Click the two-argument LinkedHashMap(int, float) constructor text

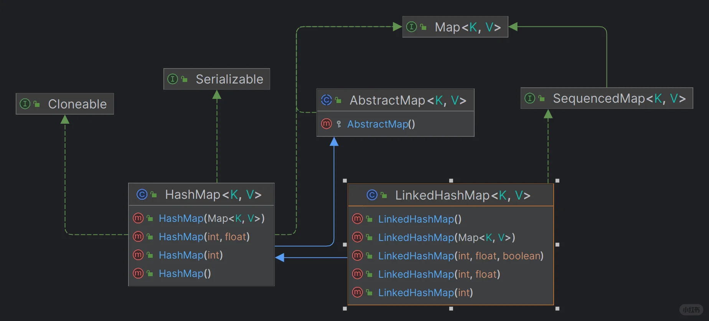tap(439, 275)
